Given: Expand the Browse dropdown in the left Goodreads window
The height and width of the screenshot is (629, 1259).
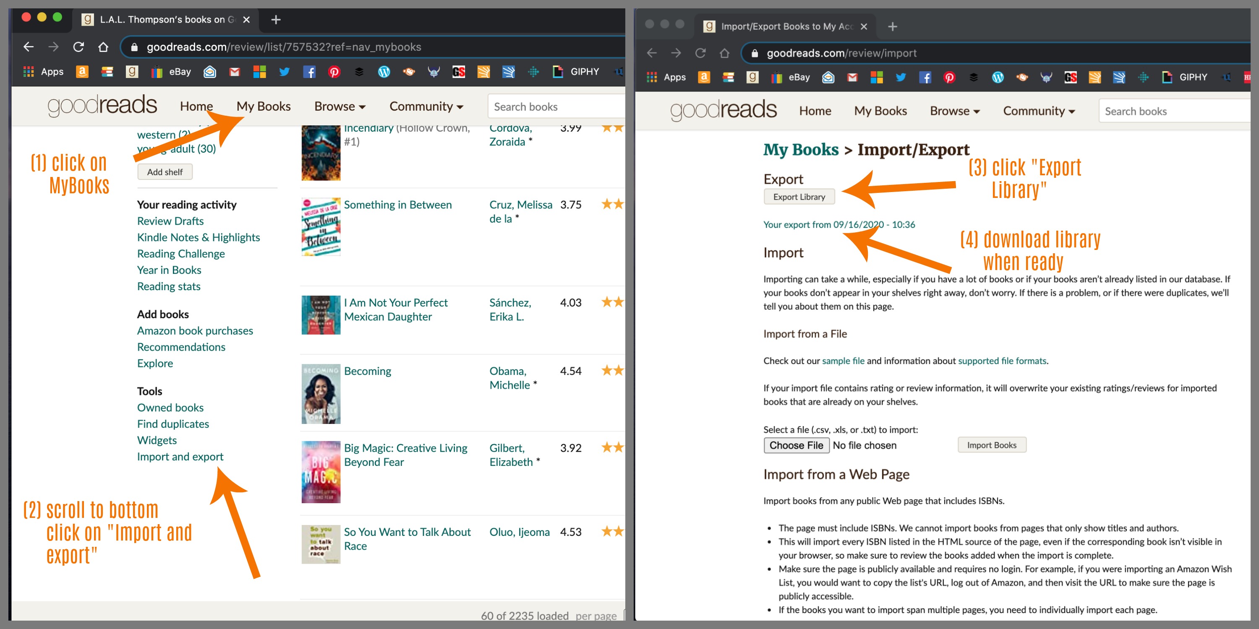Looking at the screenshot, I should (340, 107).
